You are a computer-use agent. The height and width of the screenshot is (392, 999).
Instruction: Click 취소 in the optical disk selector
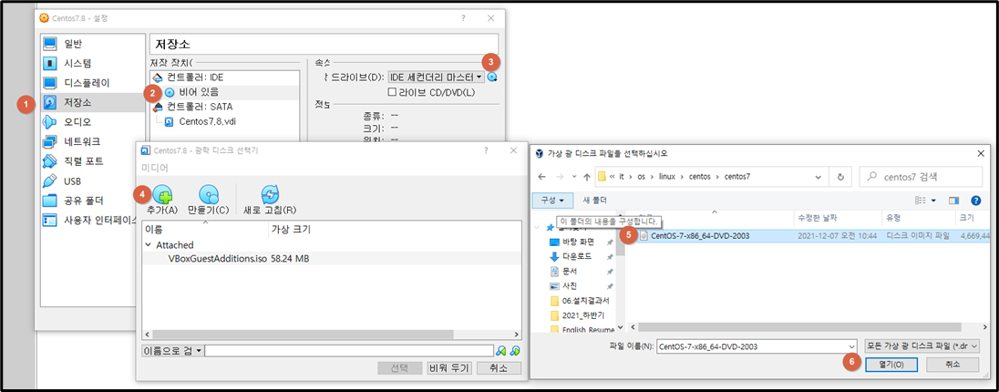tap(499, 368)
